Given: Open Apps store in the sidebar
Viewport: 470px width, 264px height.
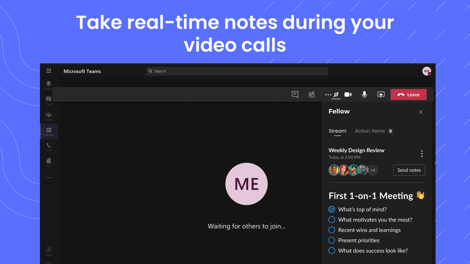Looking at the screenshot, I should 49,251.
